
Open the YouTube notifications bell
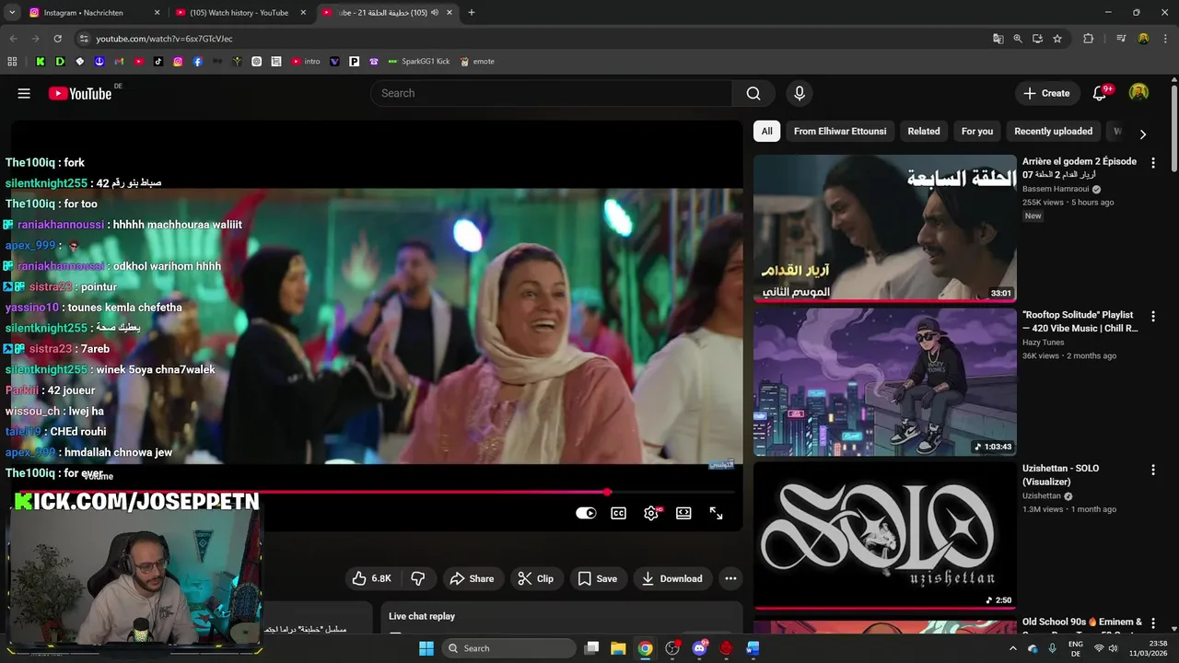point(1099,93)
